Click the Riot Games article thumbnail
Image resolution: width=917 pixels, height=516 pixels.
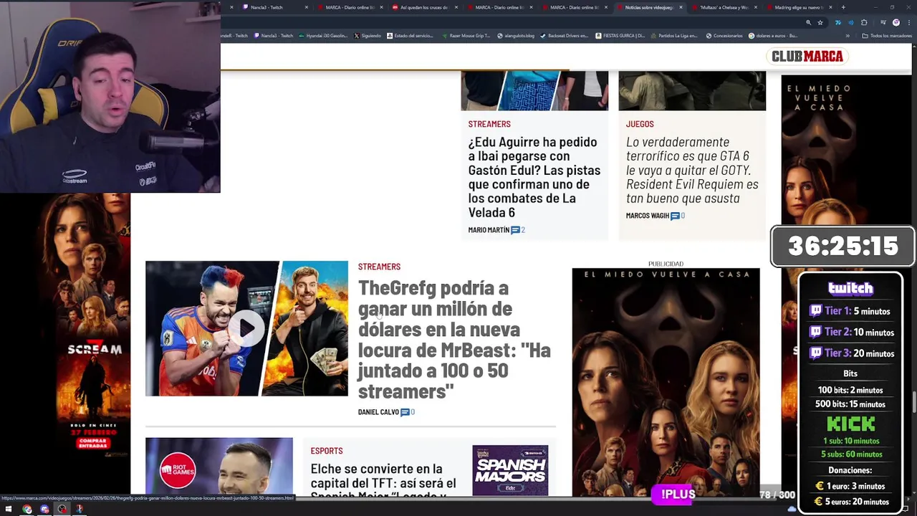coord(219,467)
